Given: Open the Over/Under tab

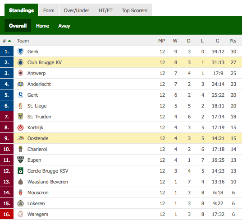Looking at the screenshot, I should (77, 10).
